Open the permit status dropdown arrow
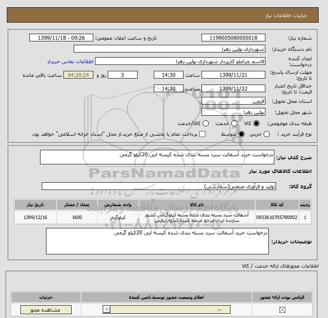Viewport: 328px width, 318px height. 106,309
